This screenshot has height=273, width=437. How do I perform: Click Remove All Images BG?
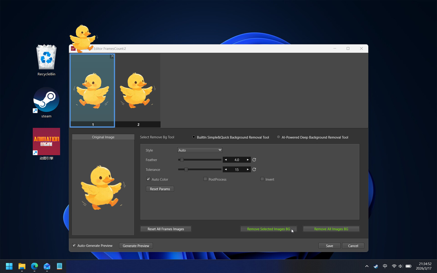pos(331,229)
